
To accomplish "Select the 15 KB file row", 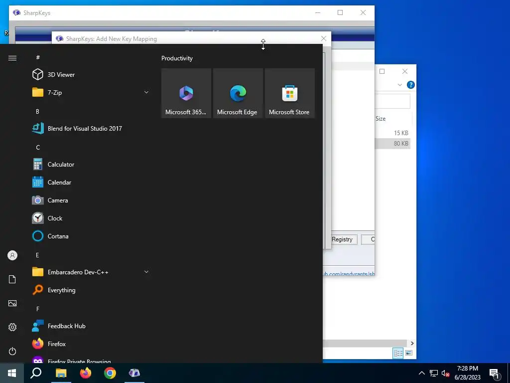I will 392,133.
